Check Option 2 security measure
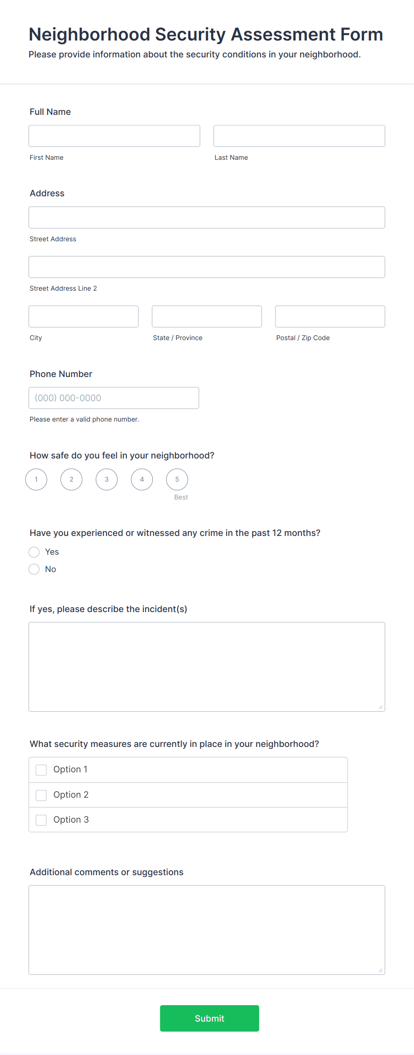414x1055 pixels. (41, 795)
